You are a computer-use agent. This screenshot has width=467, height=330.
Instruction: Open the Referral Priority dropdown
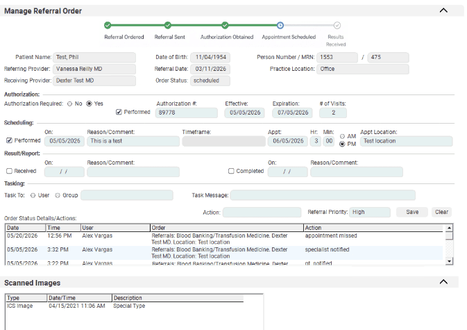370,213
